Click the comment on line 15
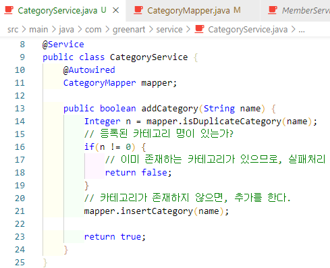This screenshot has height=268, width=330. [x=159, y=134]
